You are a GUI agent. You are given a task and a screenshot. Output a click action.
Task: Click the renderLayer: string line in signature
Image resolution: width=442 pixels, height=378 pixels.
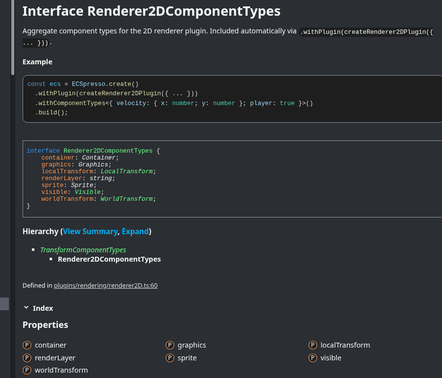(x=79, y=178)
